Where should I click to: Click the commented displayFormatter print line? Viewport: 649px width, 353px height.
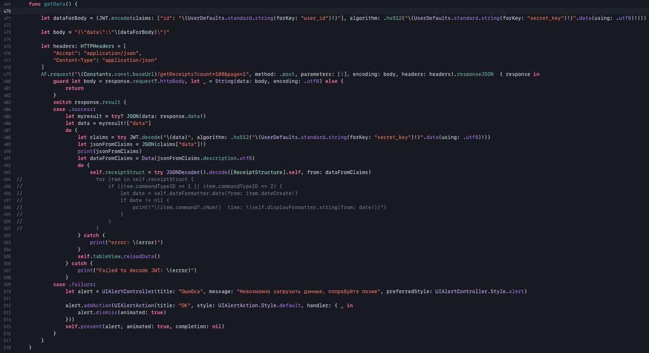click(x=260, y=207)
